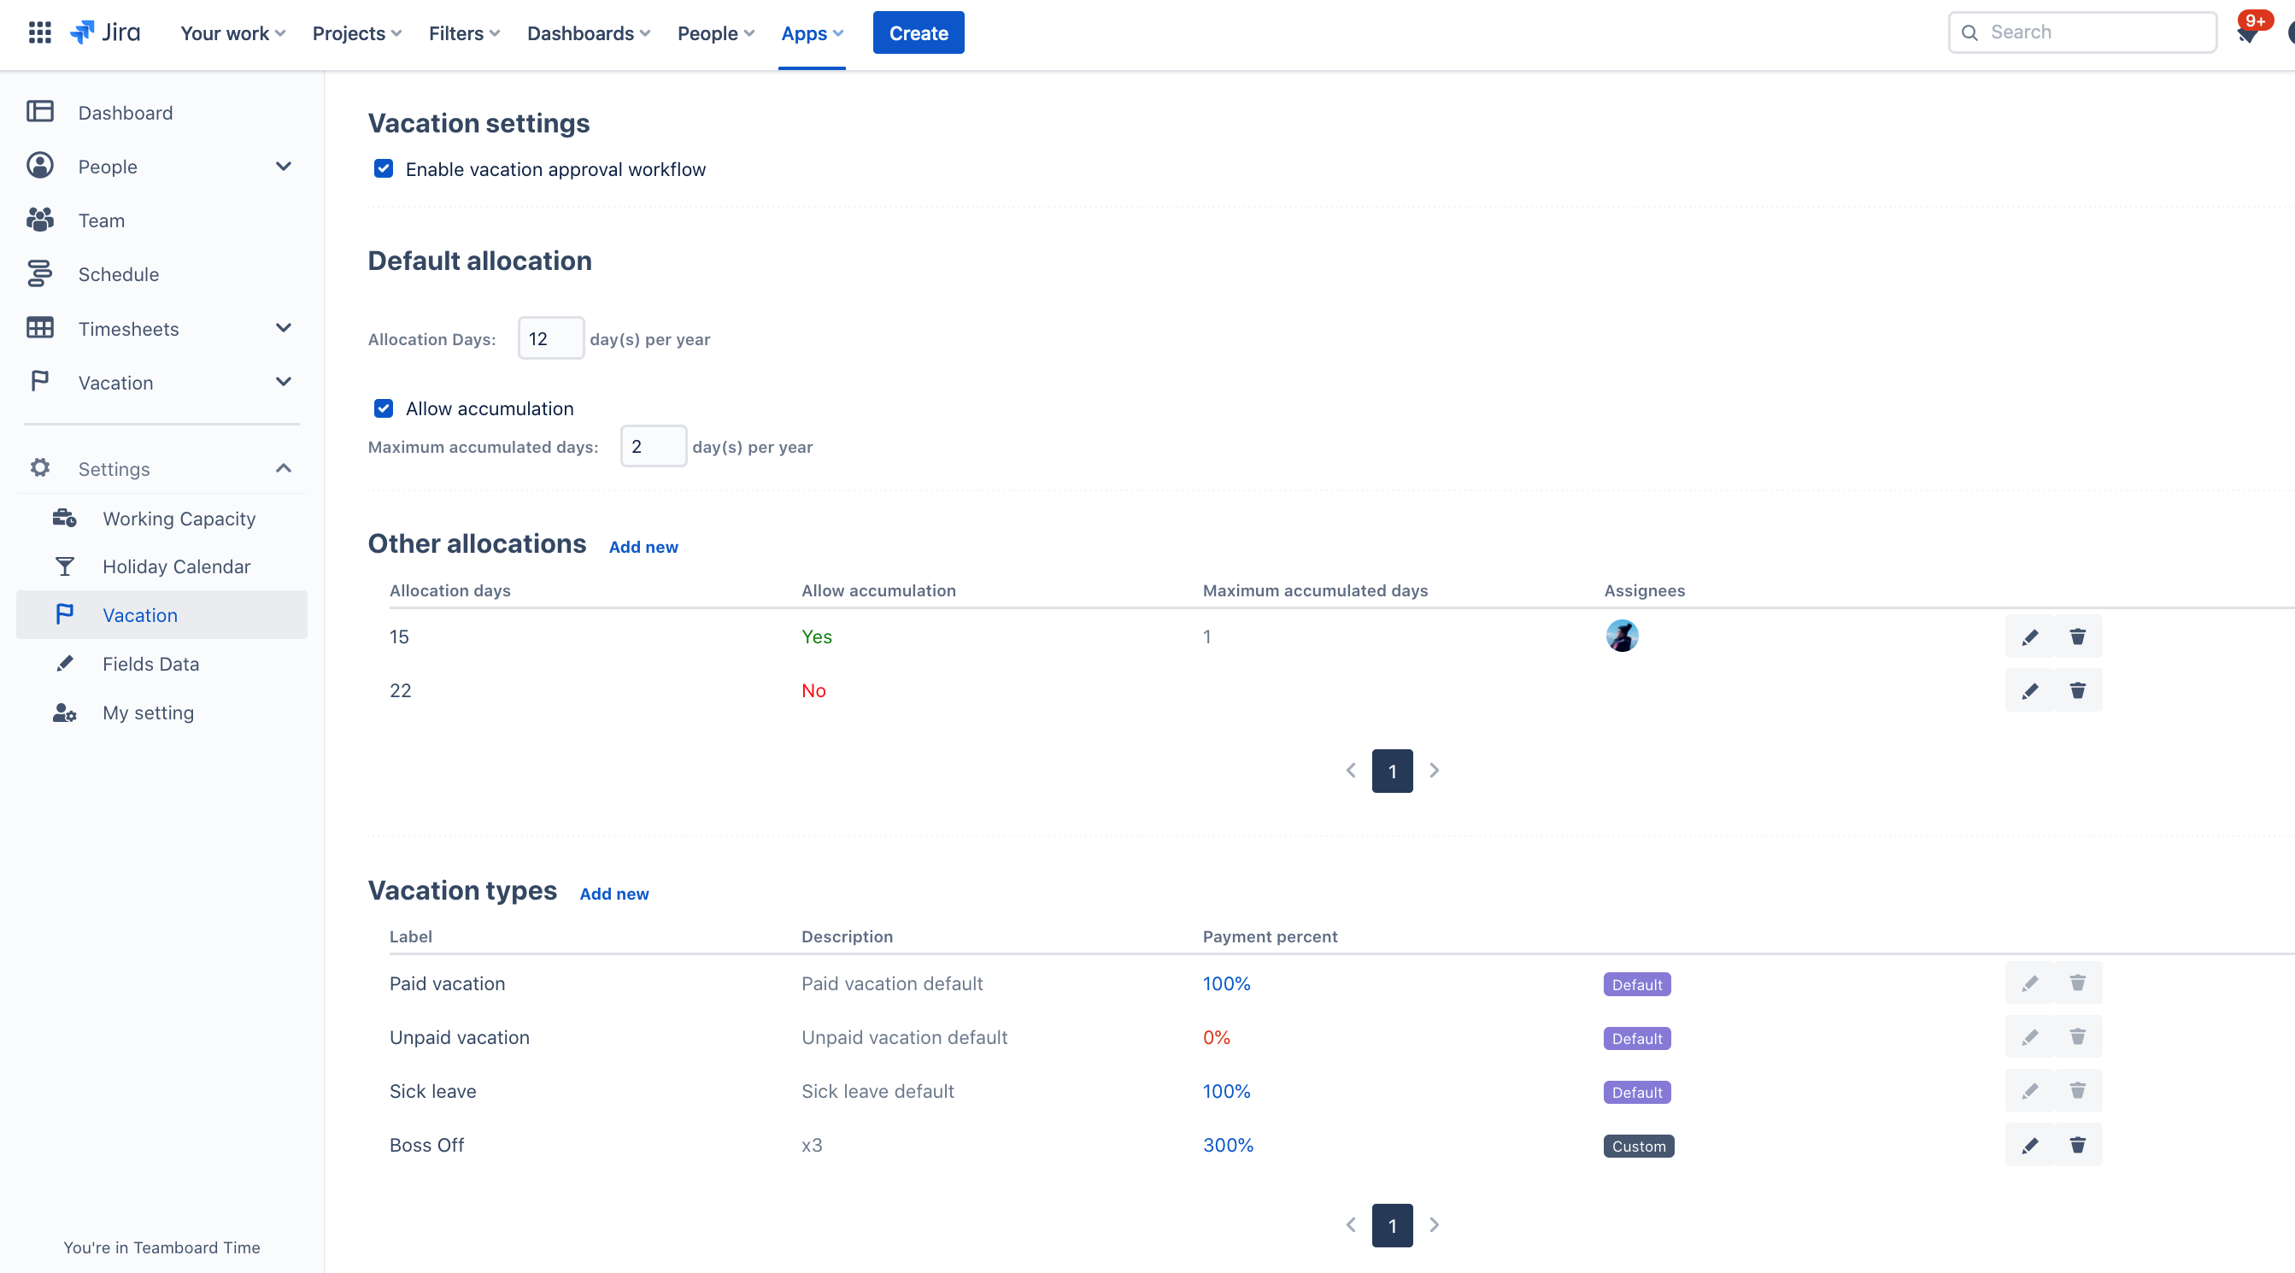2295x1273 pixels.
Task: Open Schedule in the sidebar
Action: coord(118,274)
